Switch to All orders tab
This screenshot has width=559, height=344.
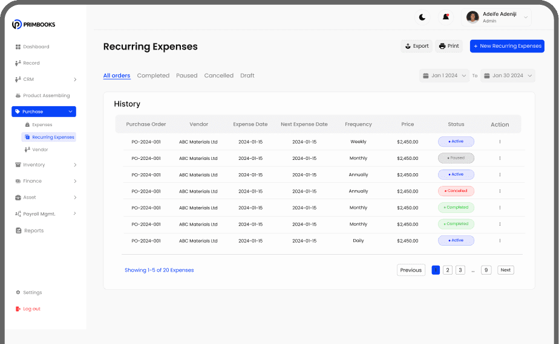click(117, 75)
